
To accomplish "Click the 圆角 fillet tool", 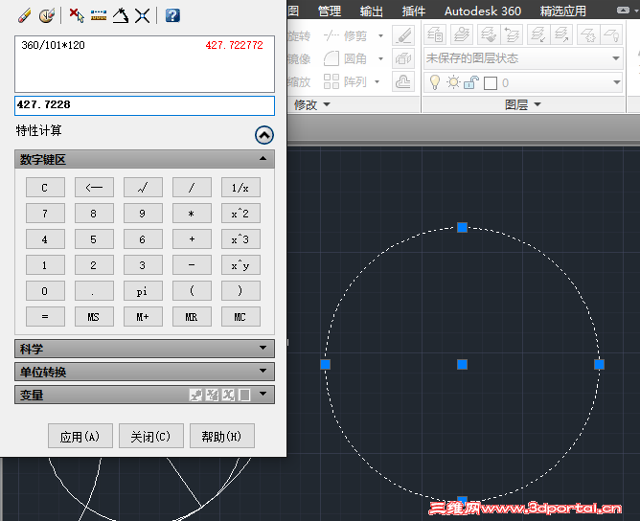I will [x=345, y=58].
